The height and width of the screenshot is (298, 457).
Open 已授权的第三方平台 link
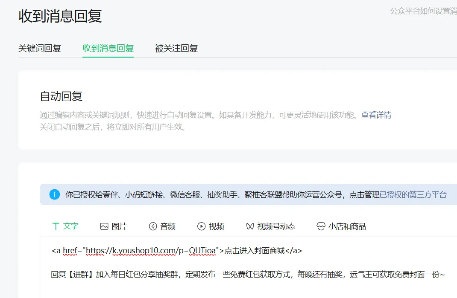(x=413, y=194)
